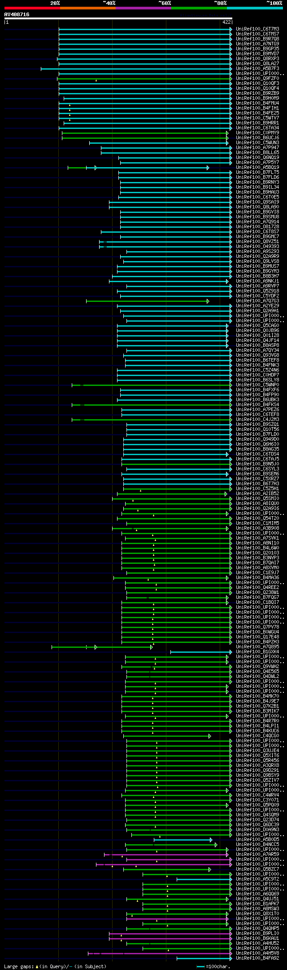This screenshot has height=970, width=287.
Task: Select hit label UniRef100_Q17E48
Action: [257, 637]
